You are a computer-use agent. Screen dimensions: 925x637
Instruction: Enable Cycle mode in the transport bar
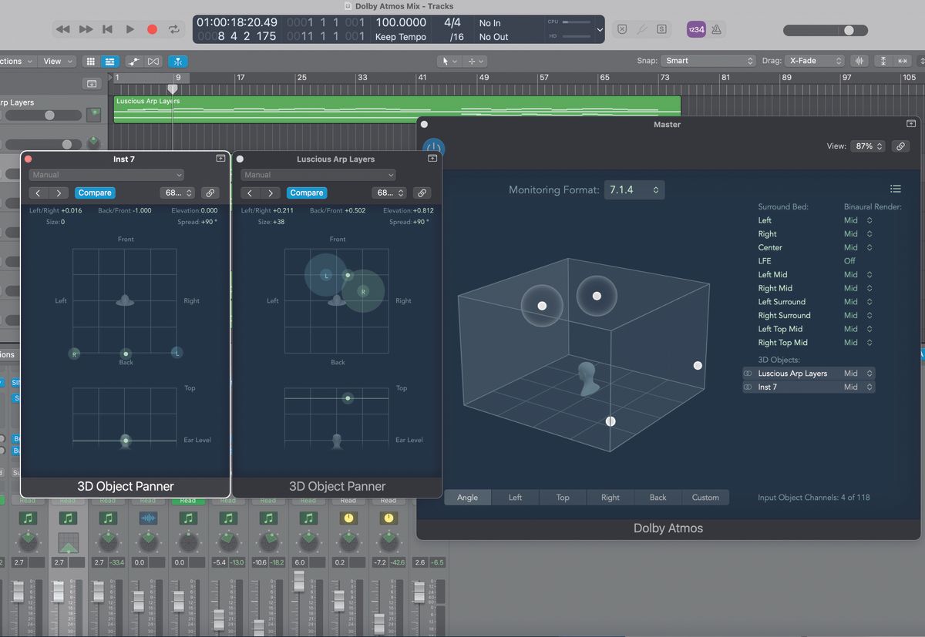coord(173,29)
